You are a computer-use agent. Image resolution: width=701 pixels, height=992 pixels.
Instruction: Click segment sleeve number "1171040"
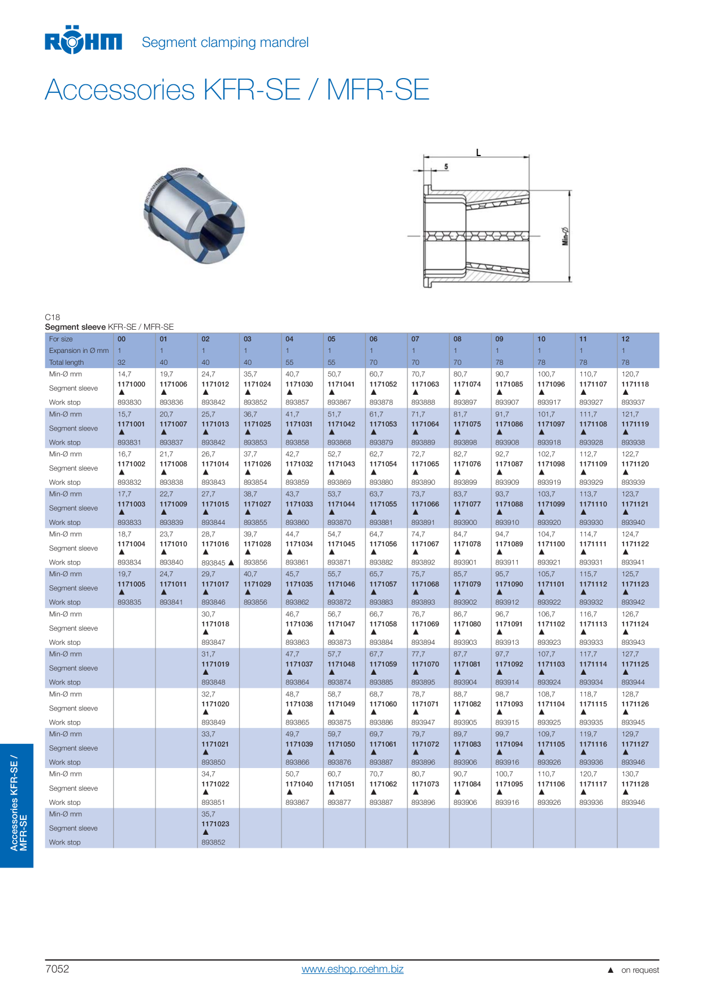coord(299,784)
